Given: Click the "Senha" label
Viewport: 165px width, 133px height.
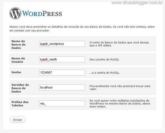Looking at the screenshot, I should click(x=16, y=72).
